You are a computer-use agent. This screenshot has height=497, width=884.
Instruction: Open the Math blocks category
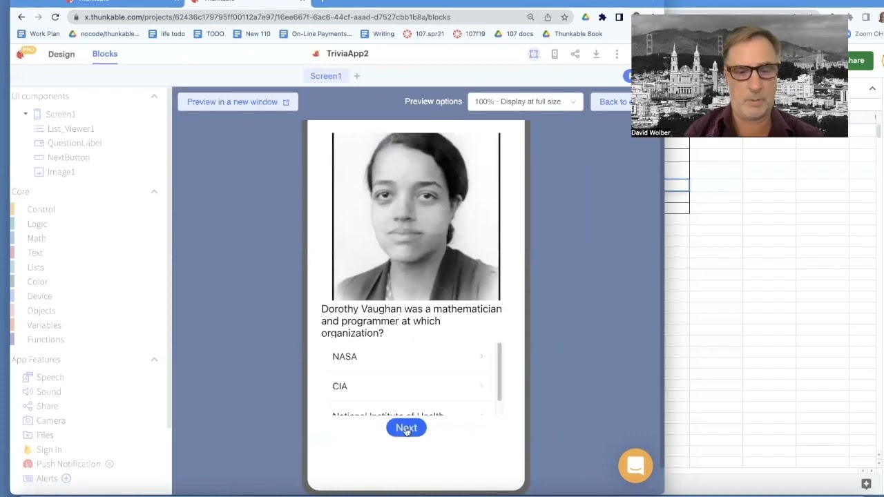tap(37, 238)
